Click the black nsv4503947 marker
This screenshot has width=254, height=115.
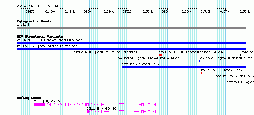[x=227, y=85]
